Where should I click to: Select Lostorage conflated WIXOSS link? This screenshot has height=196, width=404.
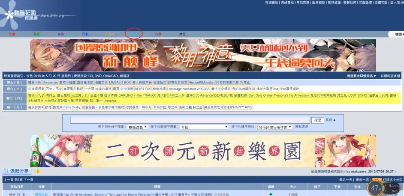pos(188,89)
